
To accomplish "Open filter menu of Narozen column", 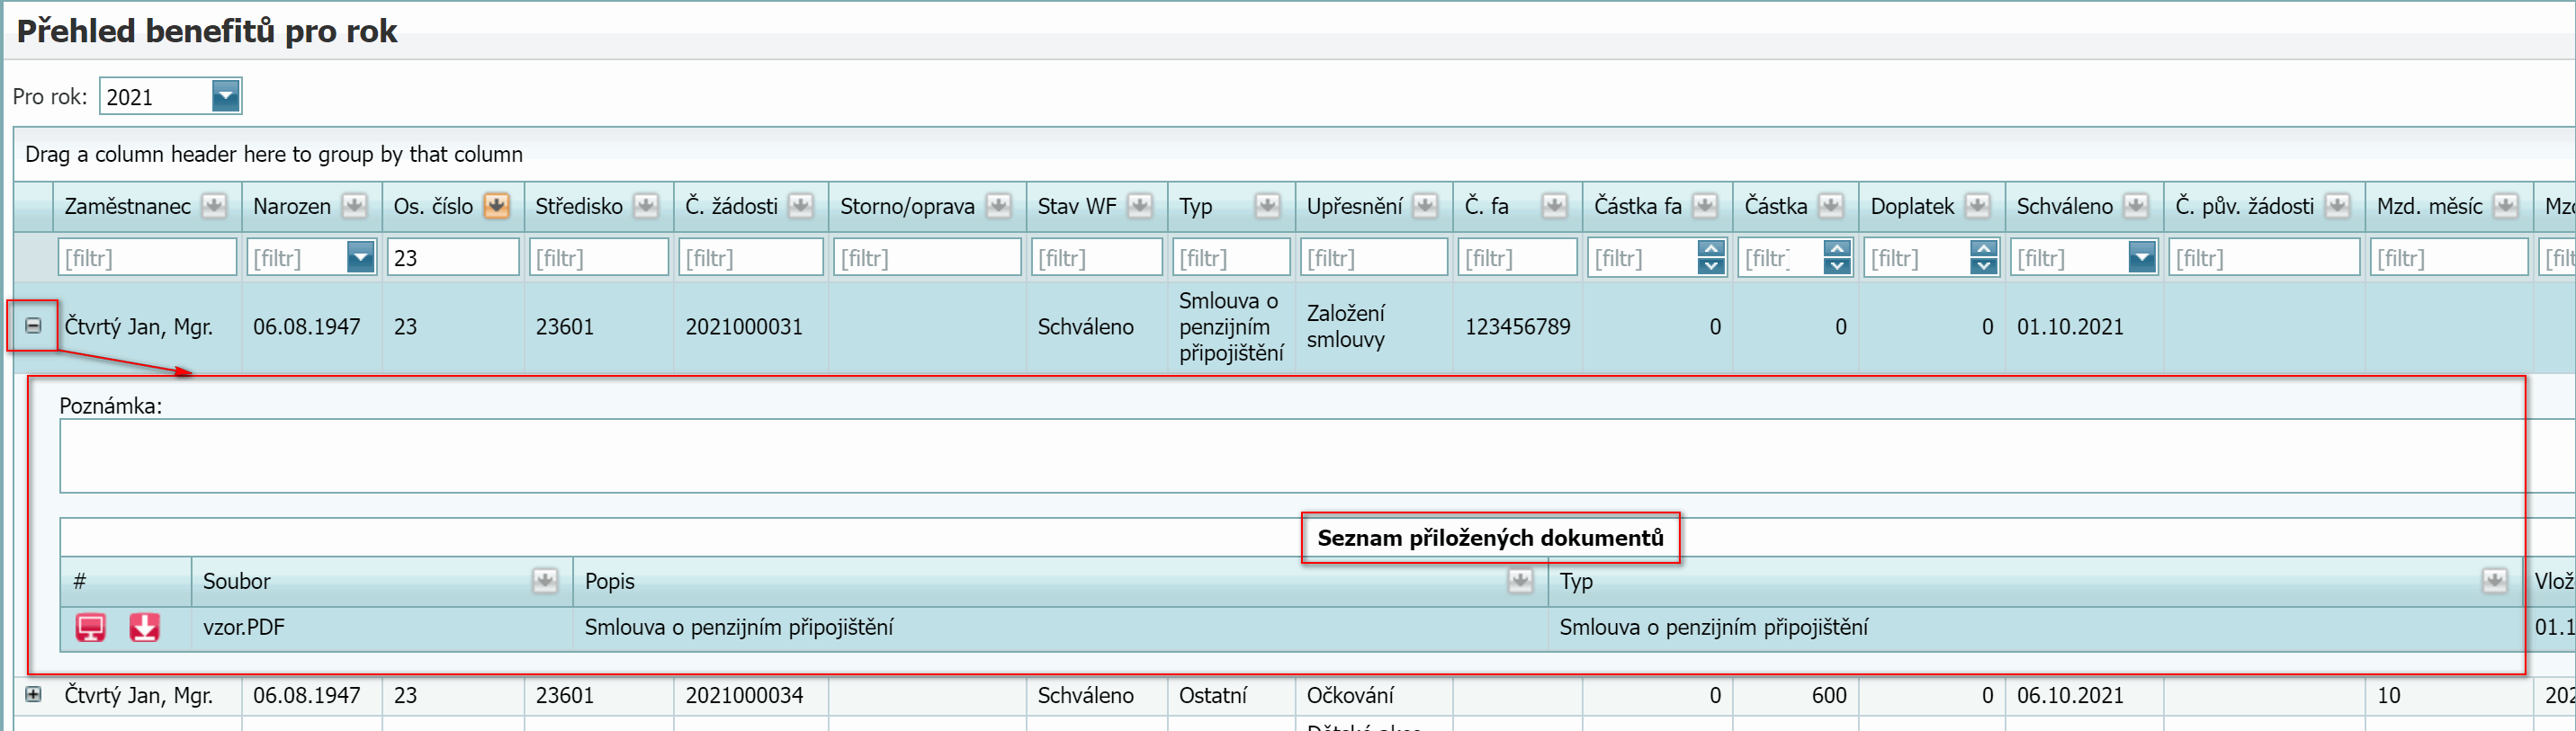I will (354, 206).
